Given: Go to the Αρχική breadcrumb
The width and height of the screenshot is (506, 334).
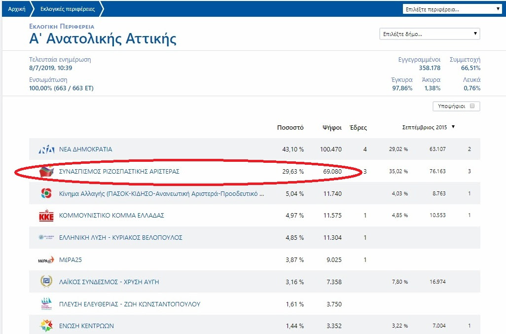Looking at the screenshot, I should (17, 9).
